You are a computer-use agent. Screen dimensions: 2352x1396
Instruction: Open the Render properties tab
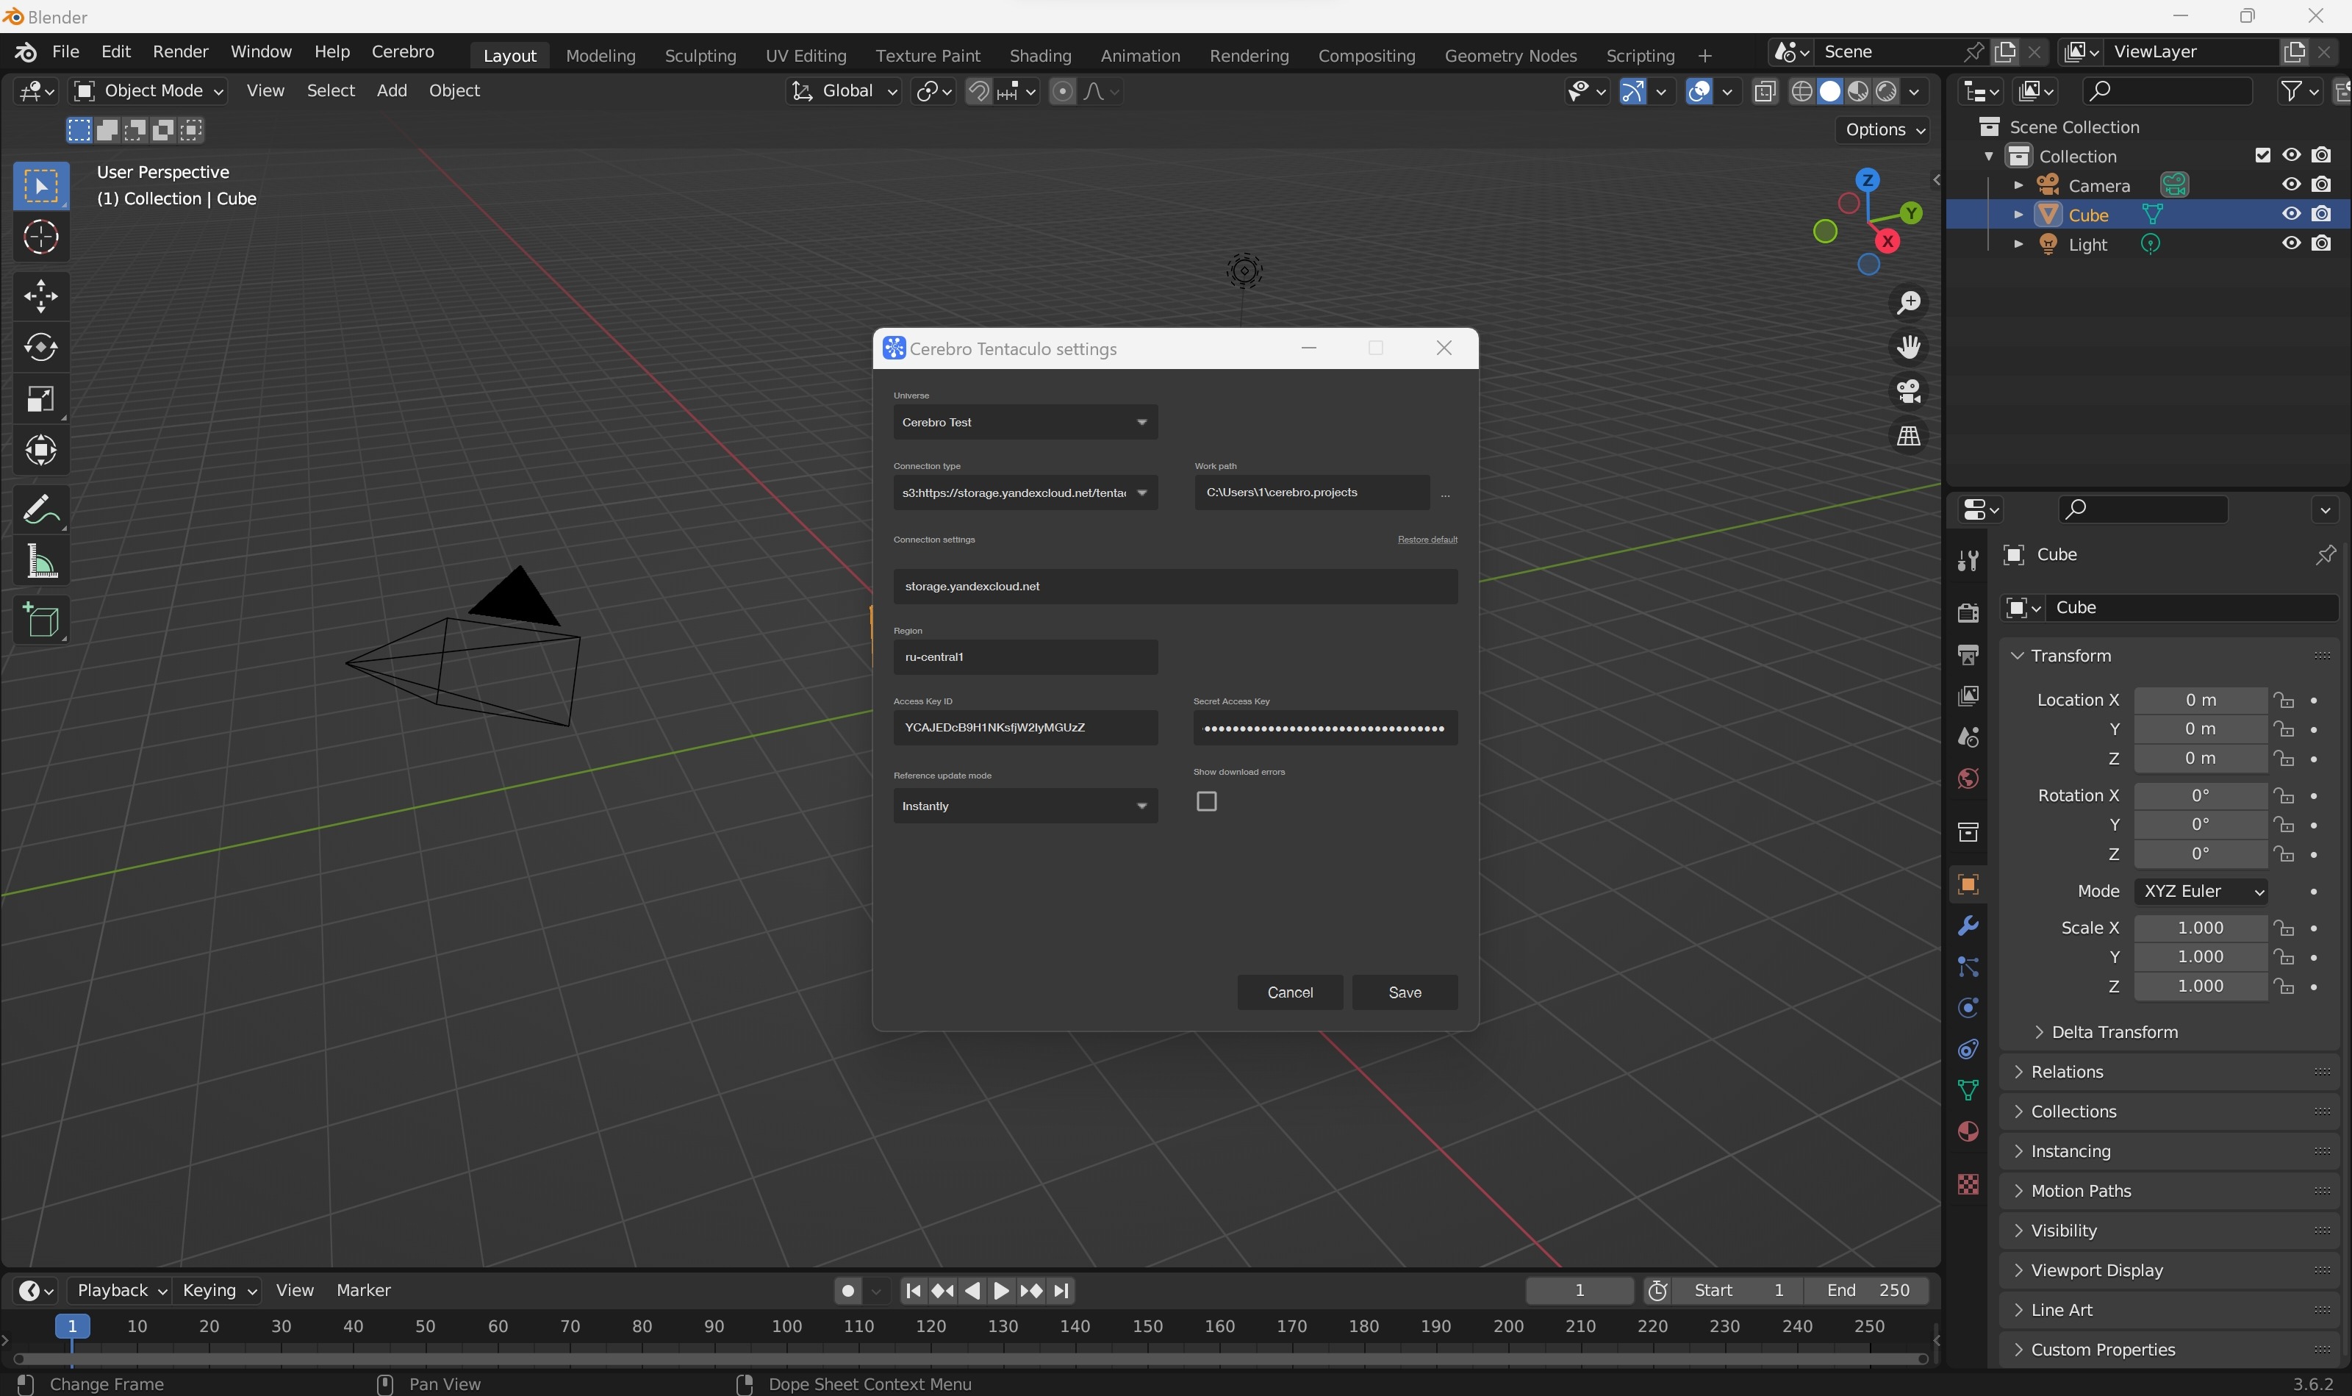click(x=1968, y=613)
